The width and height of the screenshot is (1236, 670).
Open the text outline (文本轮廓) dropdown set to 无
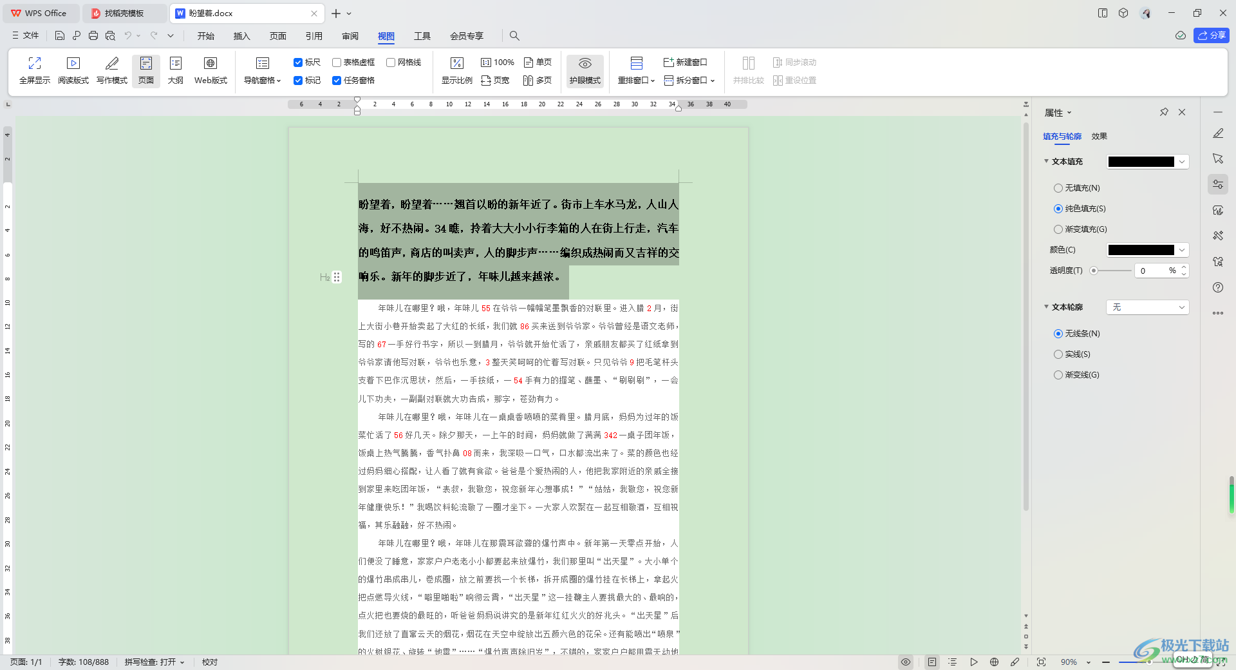(1148, 307)
